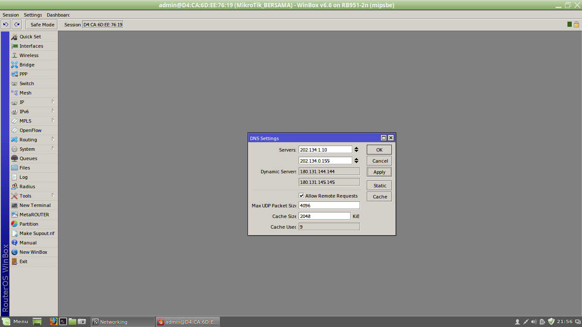582x327 pixels.
Task: Launch a New WinBox session
Action: (34, 252)
